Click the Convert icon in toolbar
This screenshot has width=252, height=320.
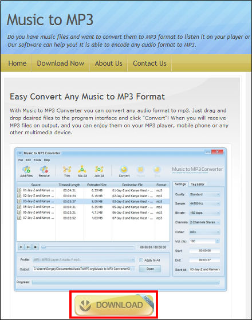124,169
